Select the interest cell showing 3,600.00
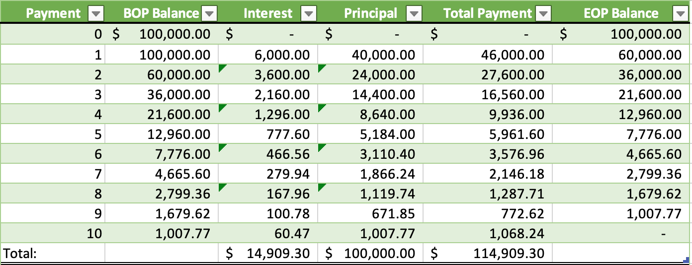Viewport: 692px width, 265px height. point(268,74)
